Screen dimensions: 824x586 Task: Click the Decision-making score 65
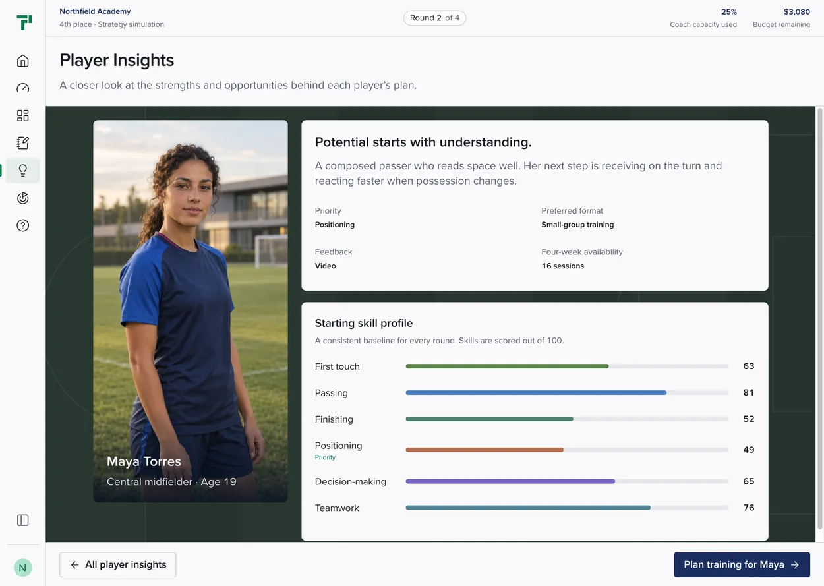748,481
